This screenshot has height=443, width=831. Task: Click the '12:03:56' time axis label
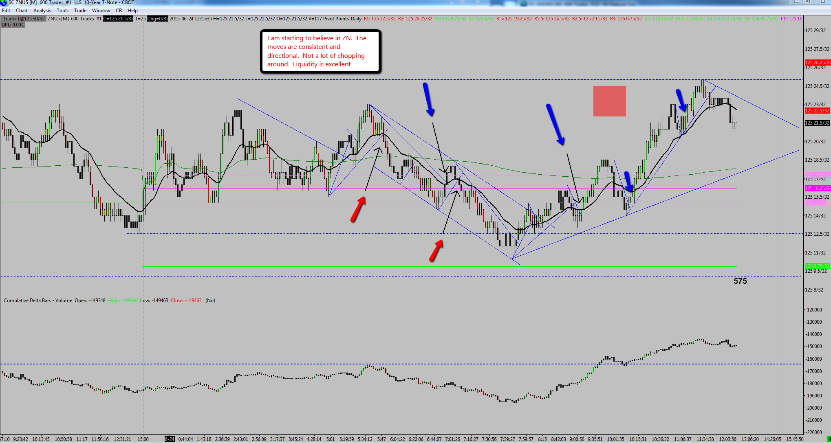pyautogui.click(x=728, y=439)
